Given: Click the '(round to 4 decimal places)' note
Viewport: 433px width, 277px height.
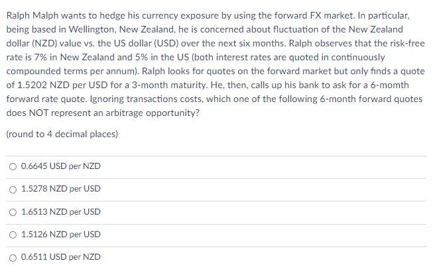Looking at the screenshot, I should (x=62, y=134).
